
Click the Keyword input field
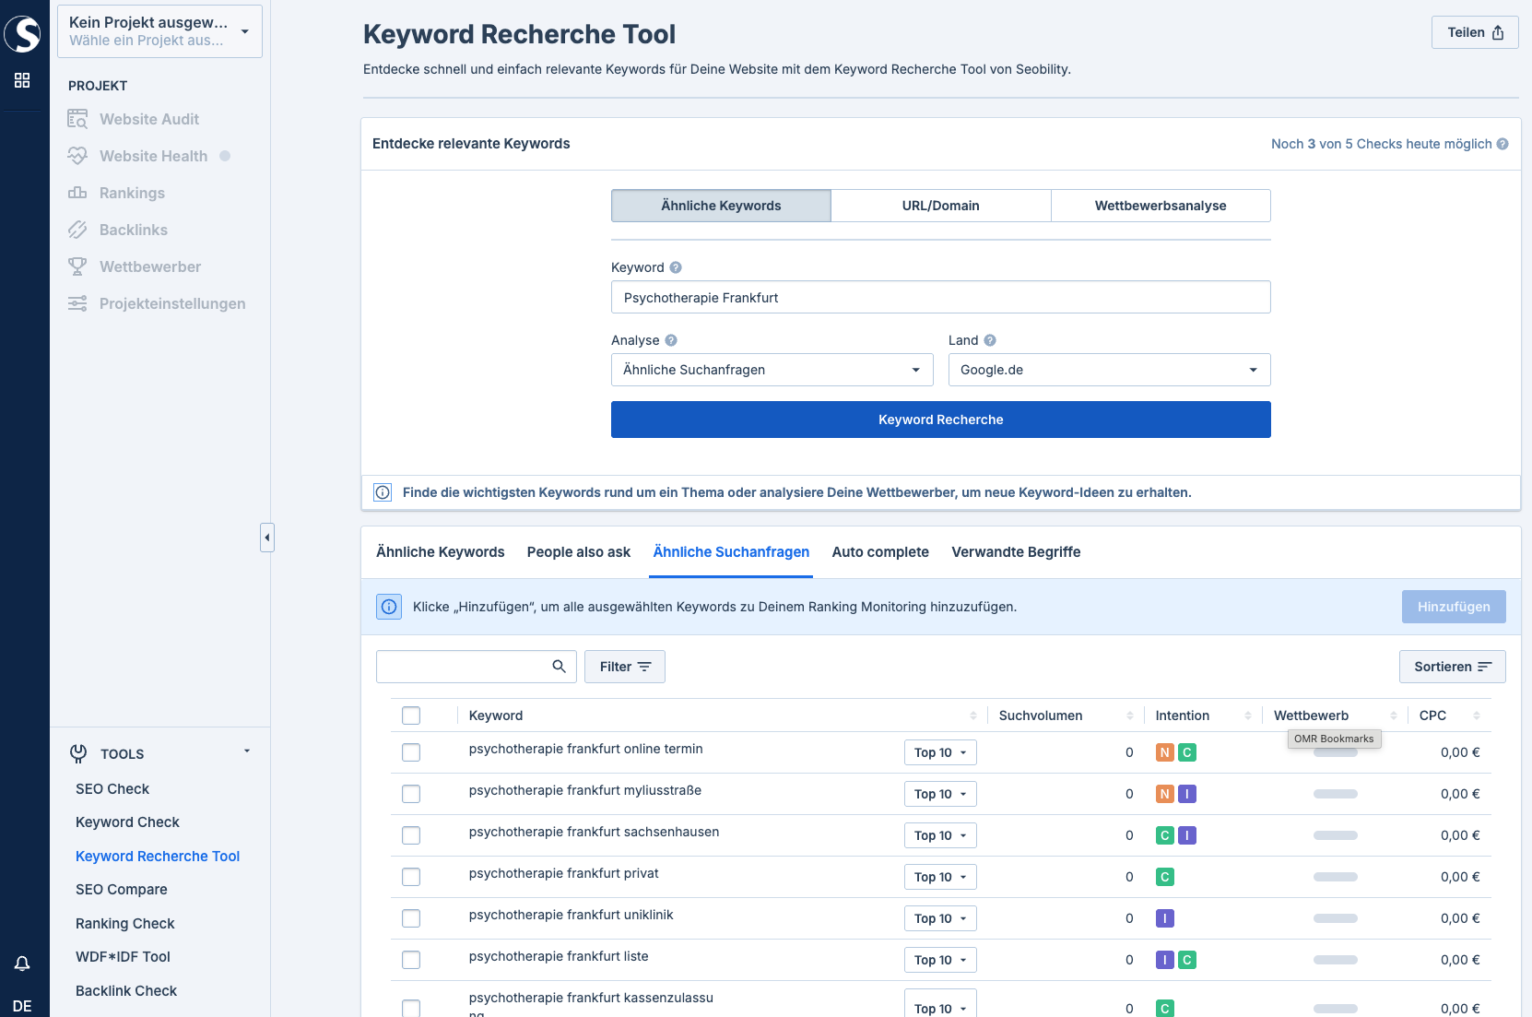(941, 297)
